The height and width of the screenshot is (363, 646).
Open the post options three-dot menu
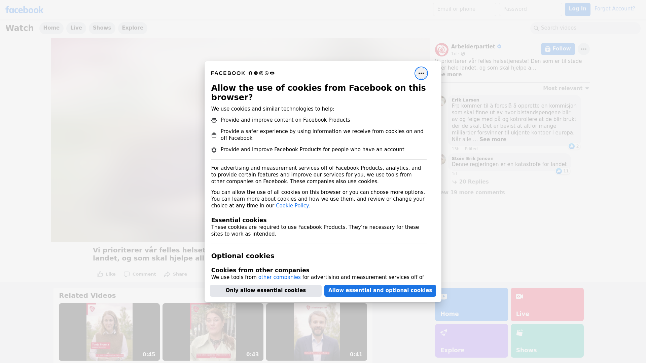pos(583,49)
